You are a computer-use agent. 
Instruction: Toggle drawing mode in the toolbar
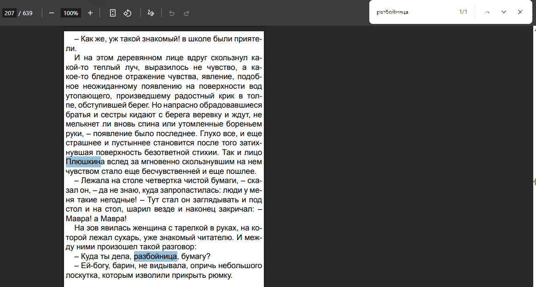pos(150,13)
